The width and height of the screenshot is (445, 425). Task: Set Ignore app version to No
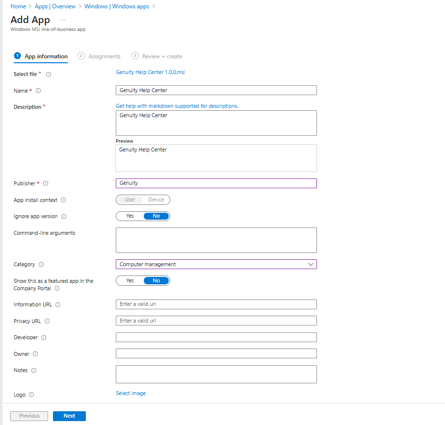tap(157, 216)
